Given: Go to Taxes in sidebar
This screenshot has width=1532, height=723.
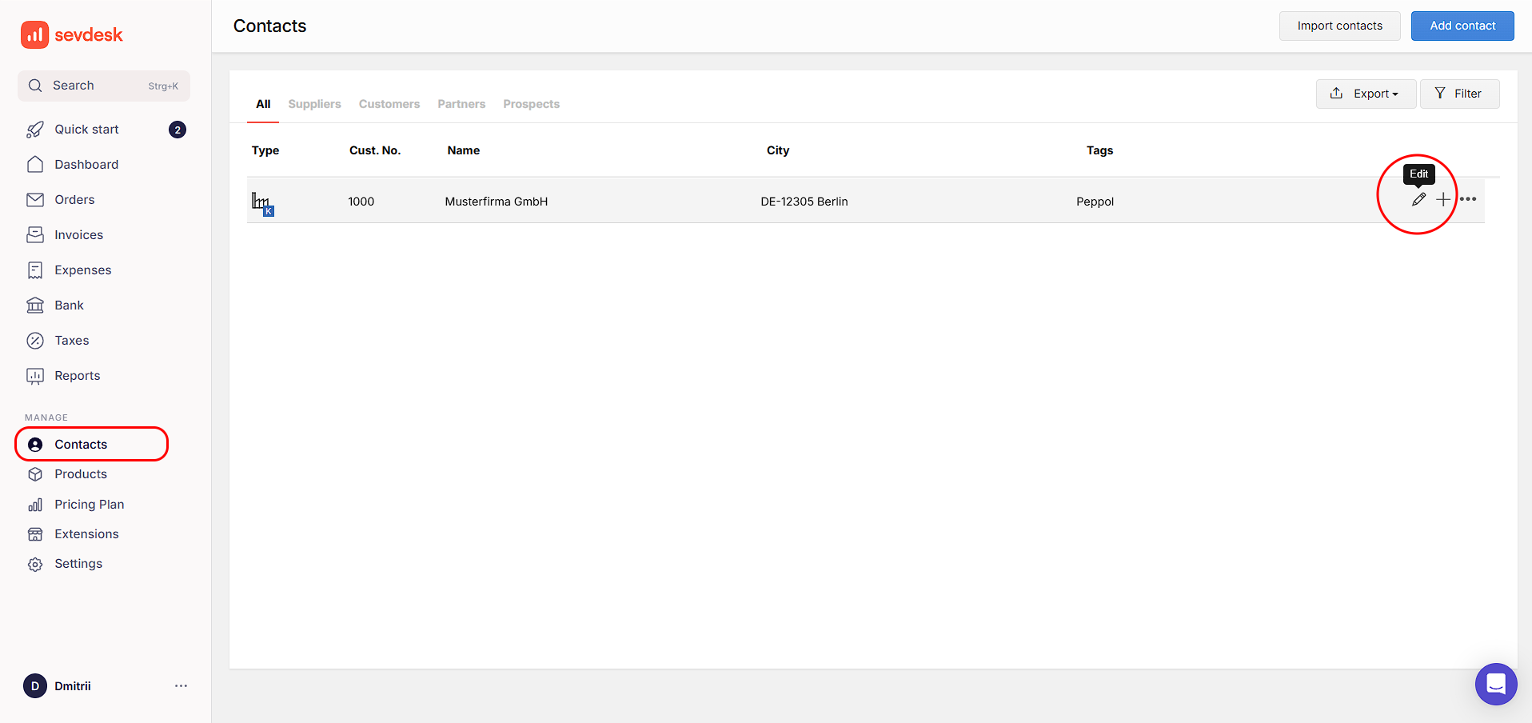Looking at the screenshot, I should pyautogui.click(x=71, y=341).
